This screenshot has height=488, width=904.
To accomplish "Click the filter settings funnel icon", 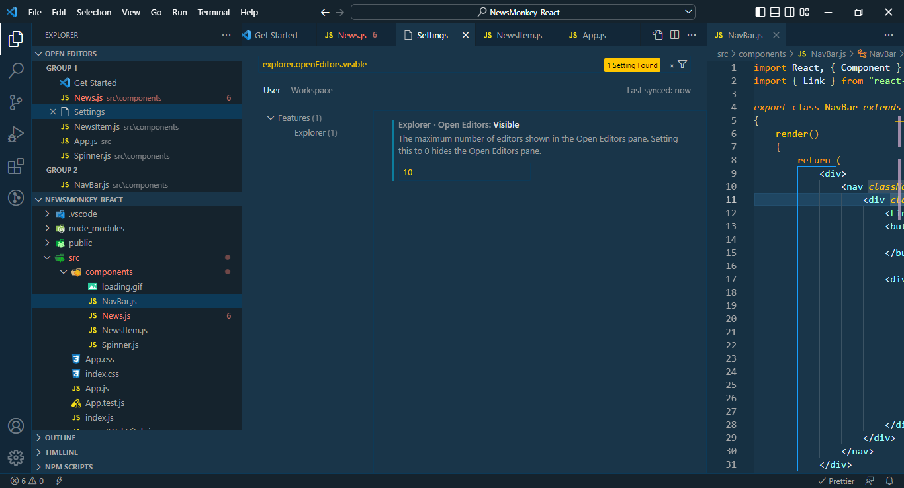I will coord(682,65).
